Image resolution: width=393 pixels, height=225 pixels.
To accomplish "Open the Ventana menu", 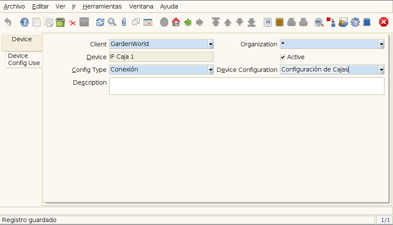I will 141,6.
